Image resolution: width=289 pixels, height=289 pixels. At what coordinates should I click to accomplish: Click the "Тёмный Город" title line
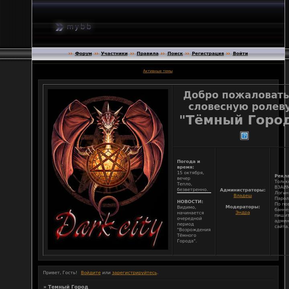[234, 120]
